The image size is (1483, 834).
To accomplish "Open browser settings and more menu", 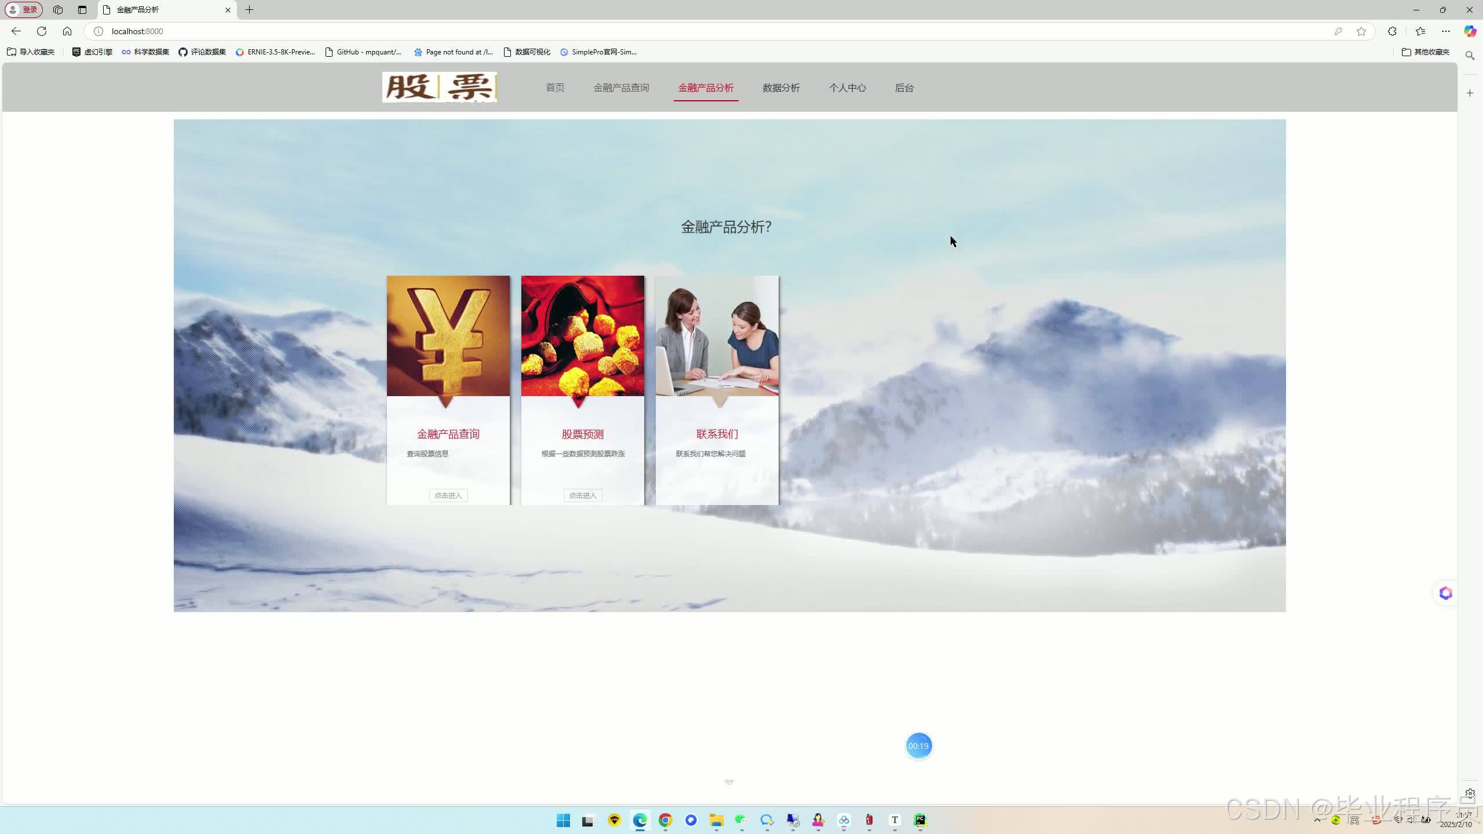I will (1446, 31).
